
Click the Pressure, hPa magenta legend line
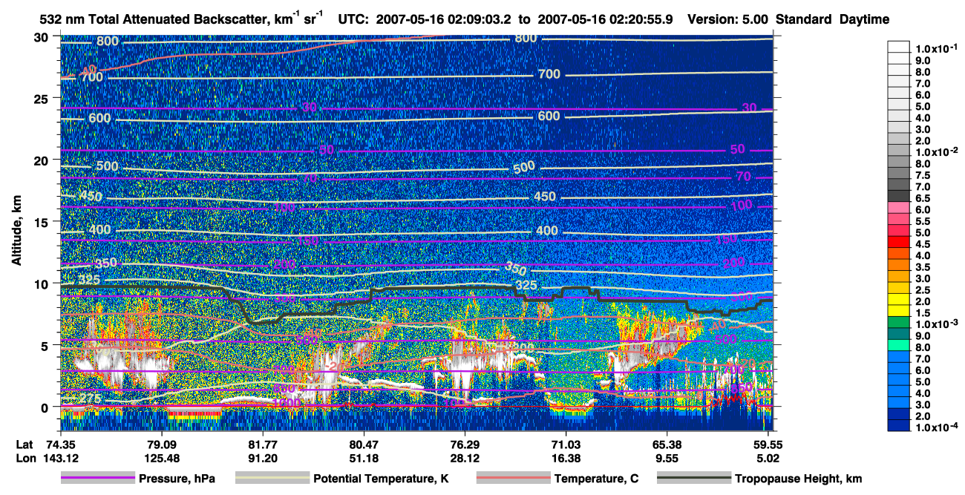click(x=98, y=479)
